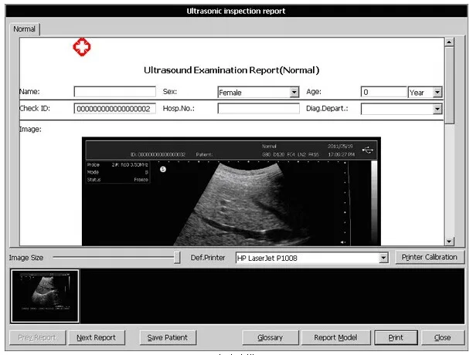Click the Image Size slider handle
Viewport: 473px width, 355px height.
177,257
